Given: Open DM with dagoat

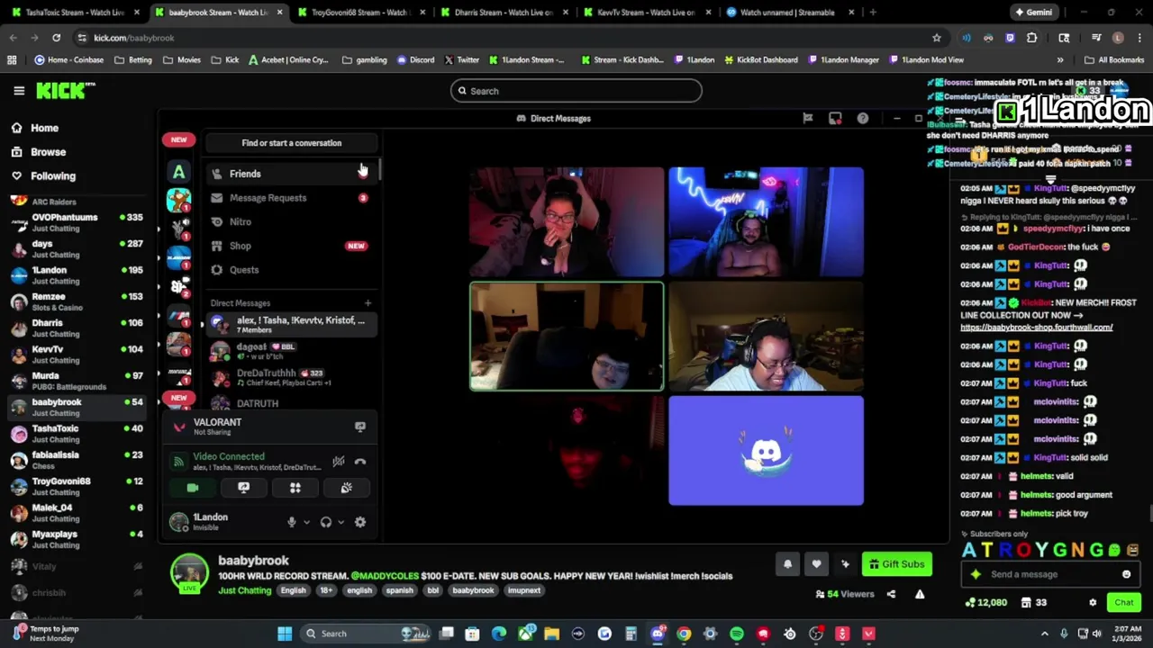Looking at the screenshot, I should [x=290, y=351].
